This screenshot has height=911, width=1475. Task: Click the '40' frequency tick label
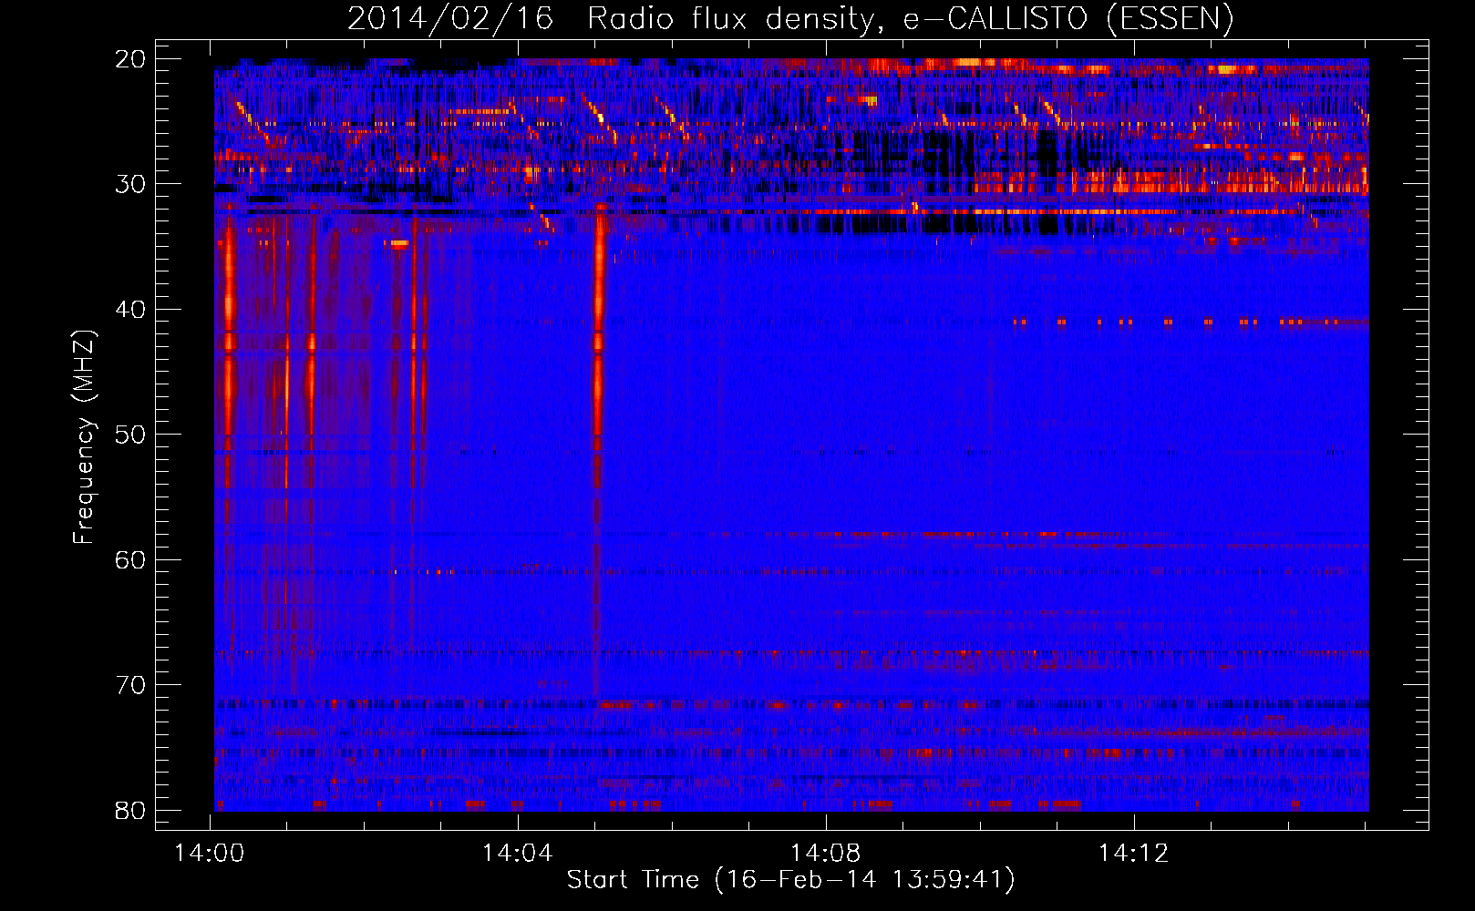point(130,310)
